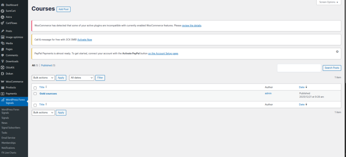This screenshot has width=346, height=157.
Task: Open the Gold cources post link
Action: pos(48,93)
